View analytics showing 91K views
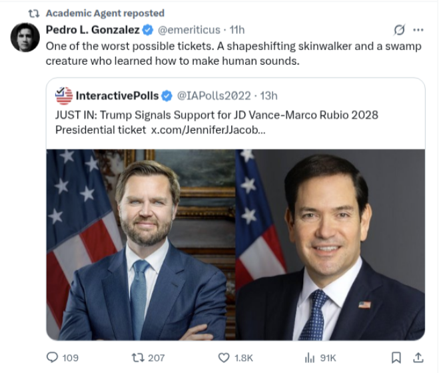The image size is (439, 373). pyautogui.click(x=310, y=358)
